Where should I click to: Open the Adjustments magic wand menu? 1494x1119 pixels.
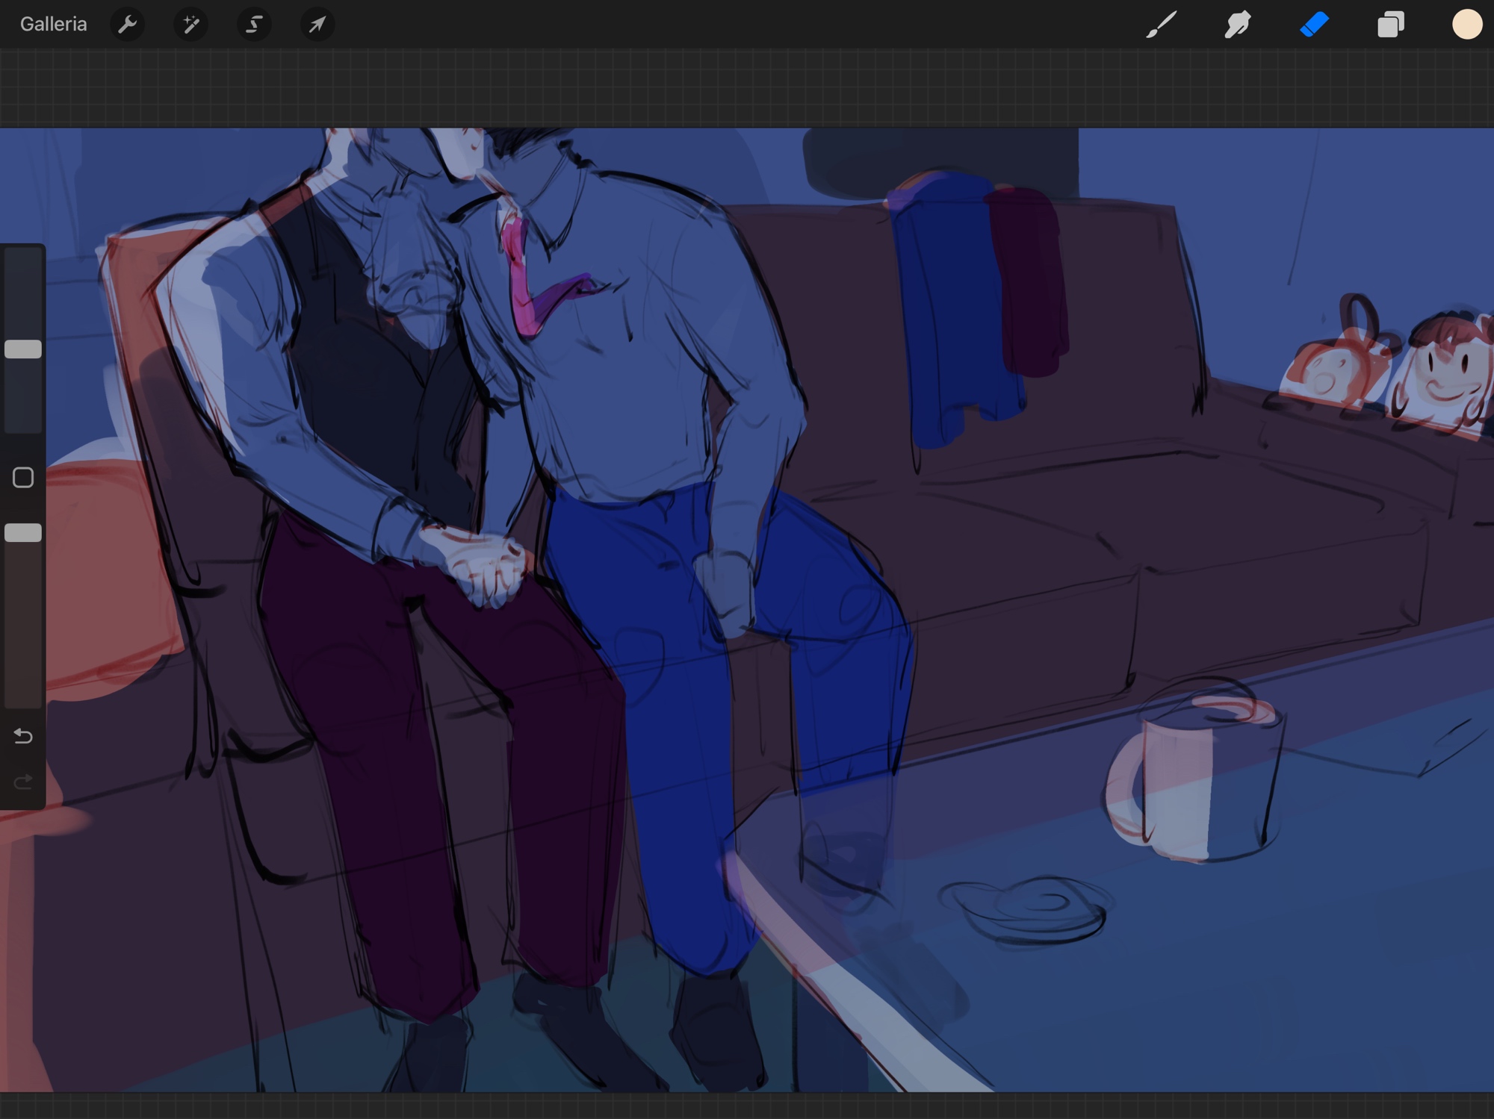click(x=191, y=25)
